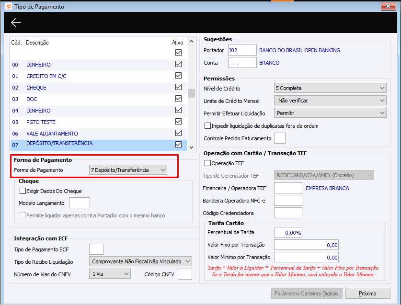
Task: Select row 03 DOC
Action: [99, 99]
